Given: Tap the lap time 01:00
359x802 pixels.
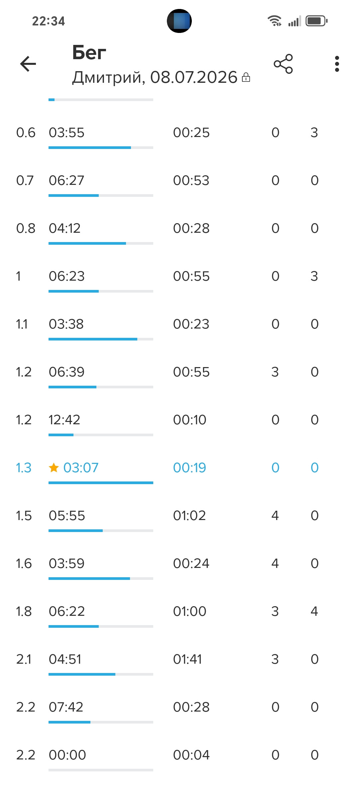Looking at the screenshot, I should coord(190,611).
